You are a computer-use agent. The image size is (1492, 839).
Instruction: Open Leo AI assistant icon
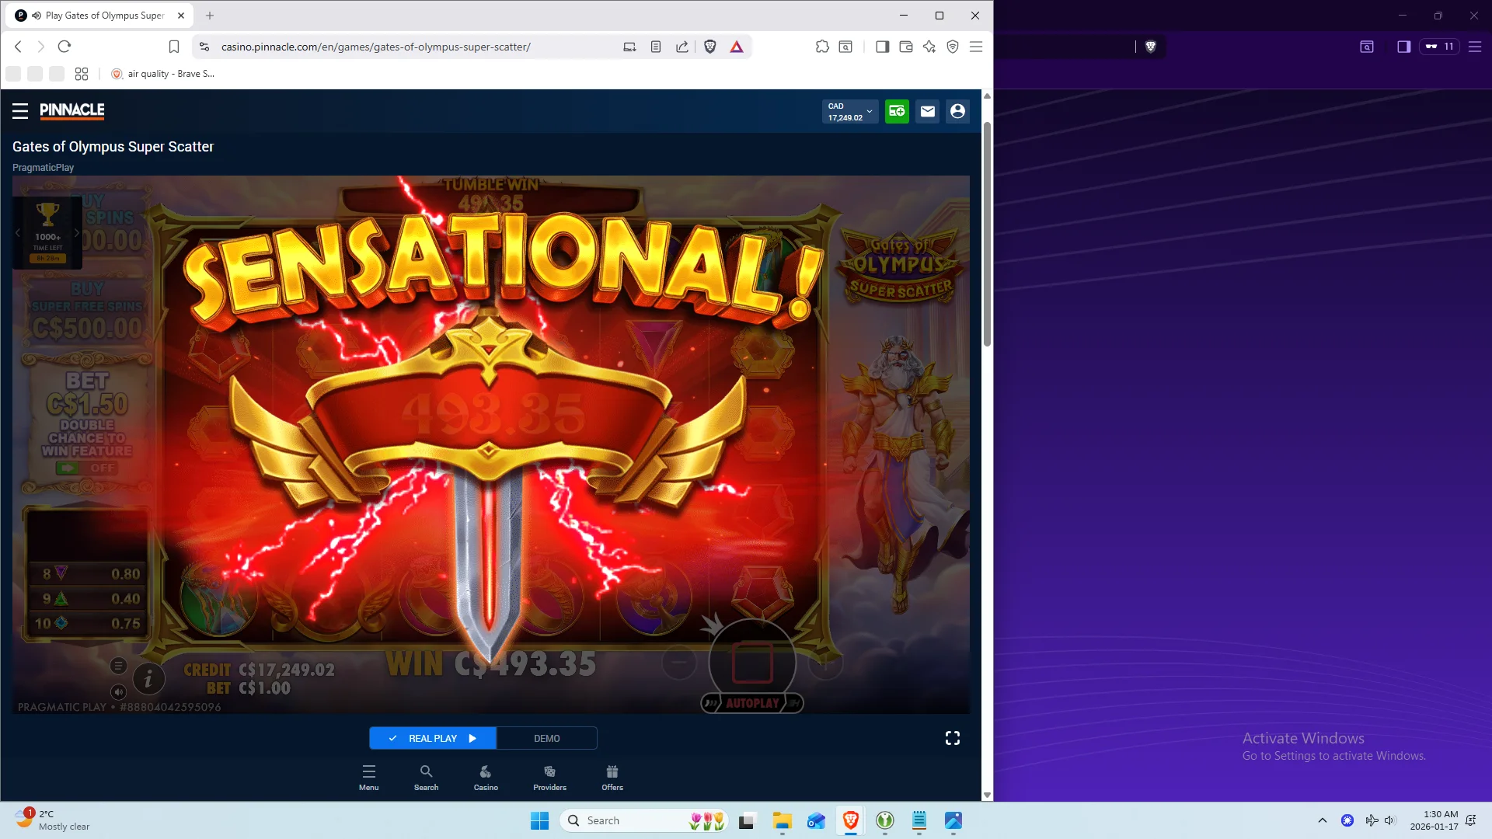click(x=929, y=47)
